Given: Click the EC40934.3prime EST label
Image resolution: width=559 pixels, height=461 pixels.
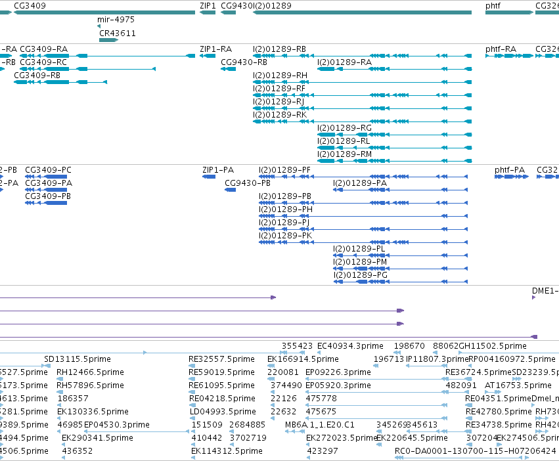Looking at the screenshot, I should (x=350, y=346).
